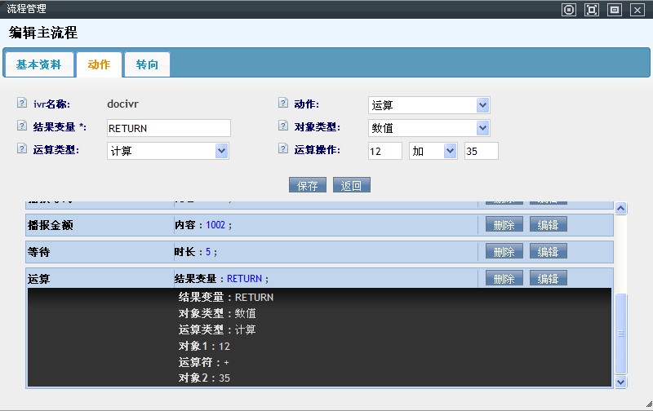Screen dimensions: 653x411
Task: Click the help icon beside 运算操作
Action: (283, 149)
